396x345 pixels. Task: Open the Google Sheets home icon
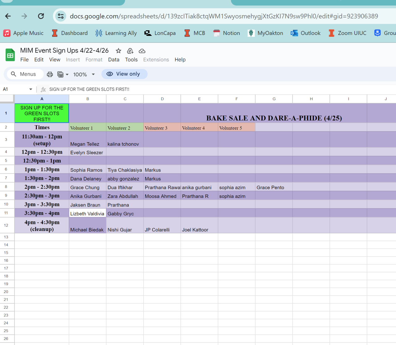(x=10, y=55)
